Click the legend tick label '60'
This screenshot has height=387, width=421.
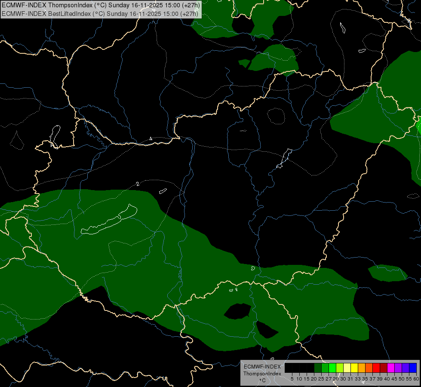[x=416, y=379]
